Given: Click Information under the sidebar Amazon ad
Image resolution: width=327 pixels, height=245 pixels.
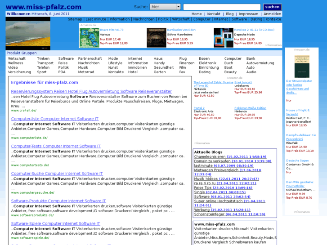Looking at the screenshot, I should pos(301,212).
